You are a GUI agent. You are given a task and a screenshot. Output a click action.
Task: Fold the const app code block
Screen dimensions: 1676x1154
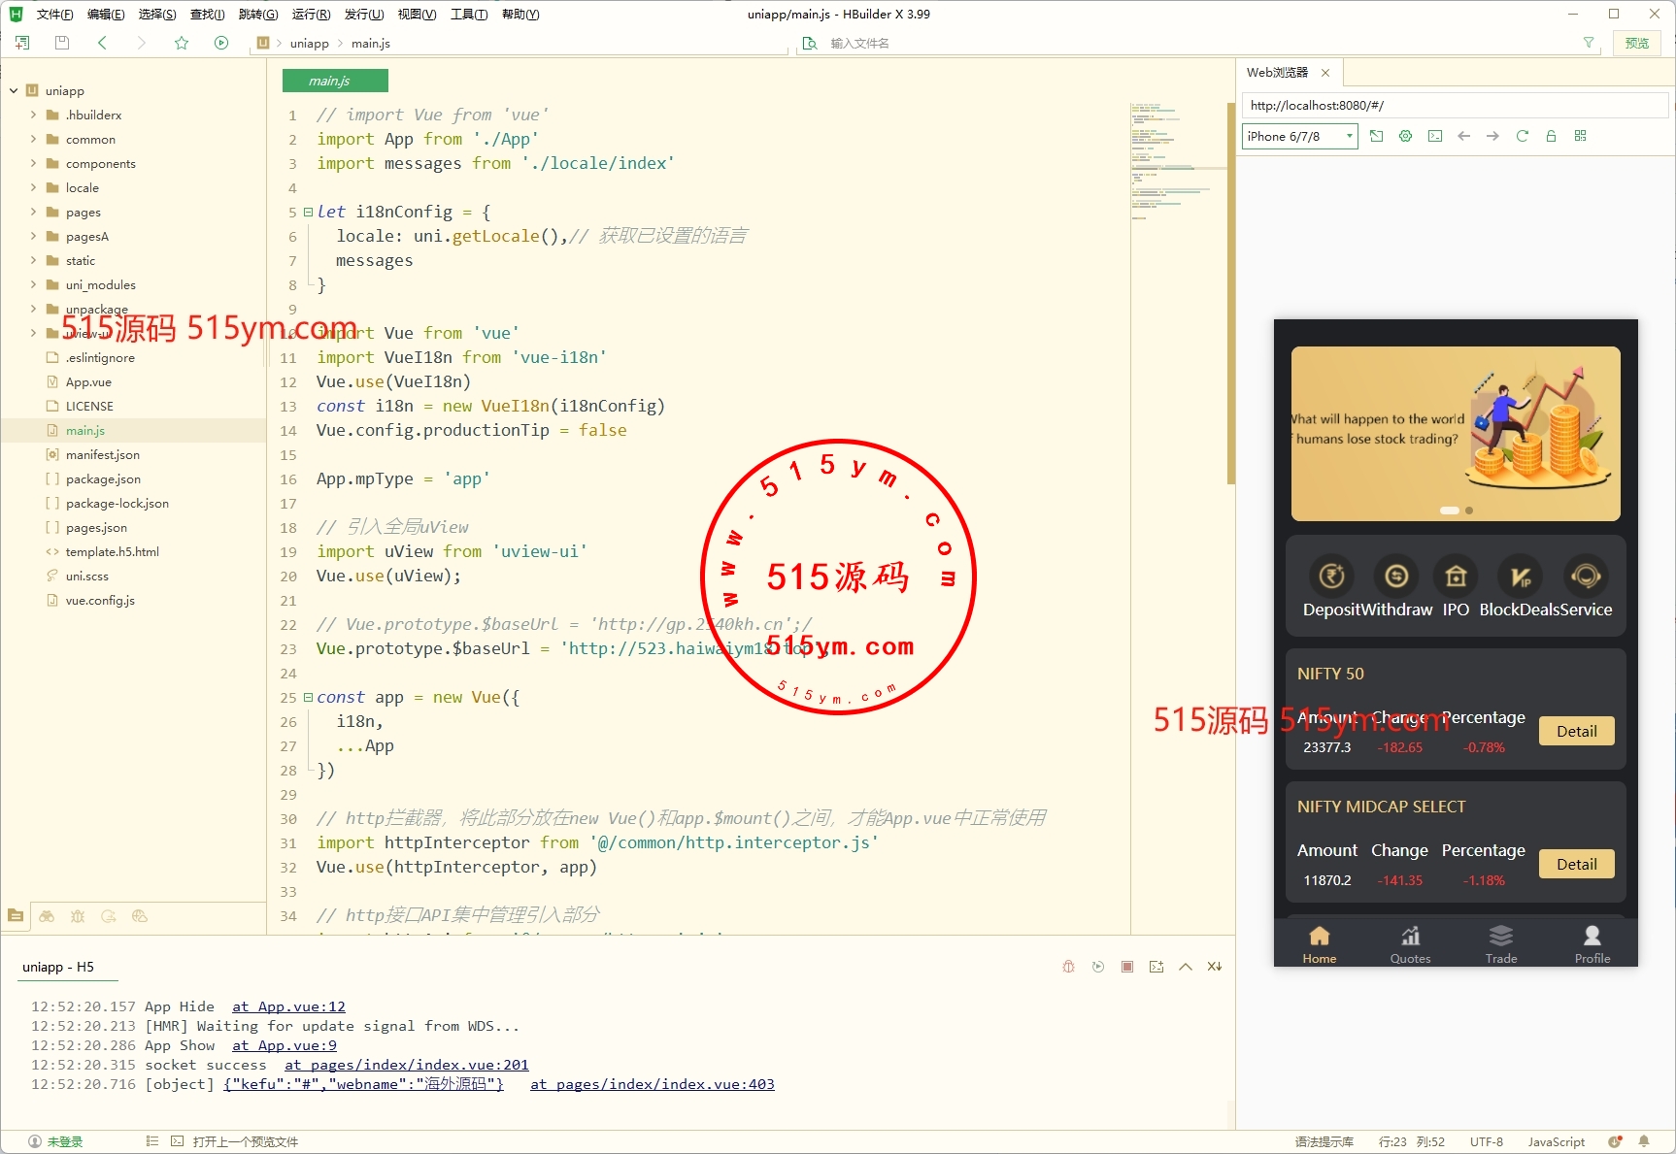pos(308,697)
